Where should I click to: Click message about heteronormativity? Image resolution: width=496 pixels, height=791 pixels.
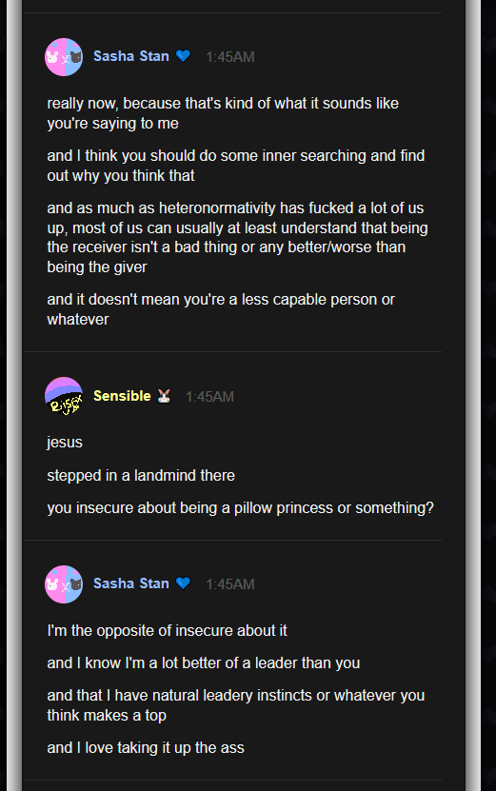pyautogui.click(x=237, y=238)
